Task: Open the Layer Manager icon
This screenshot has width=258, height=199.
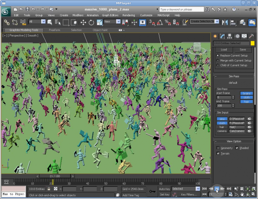Action: 243,22
